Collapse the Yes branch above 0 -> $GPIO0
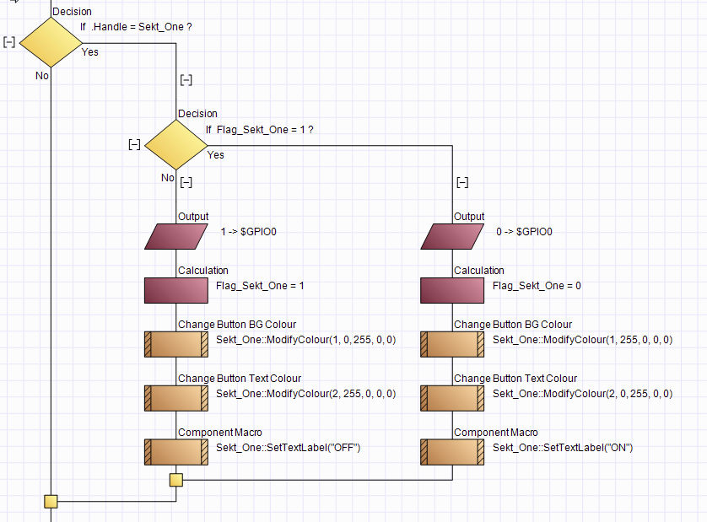Image resolution: width=707 pixels, height=522 pixels. click(462, 182)
